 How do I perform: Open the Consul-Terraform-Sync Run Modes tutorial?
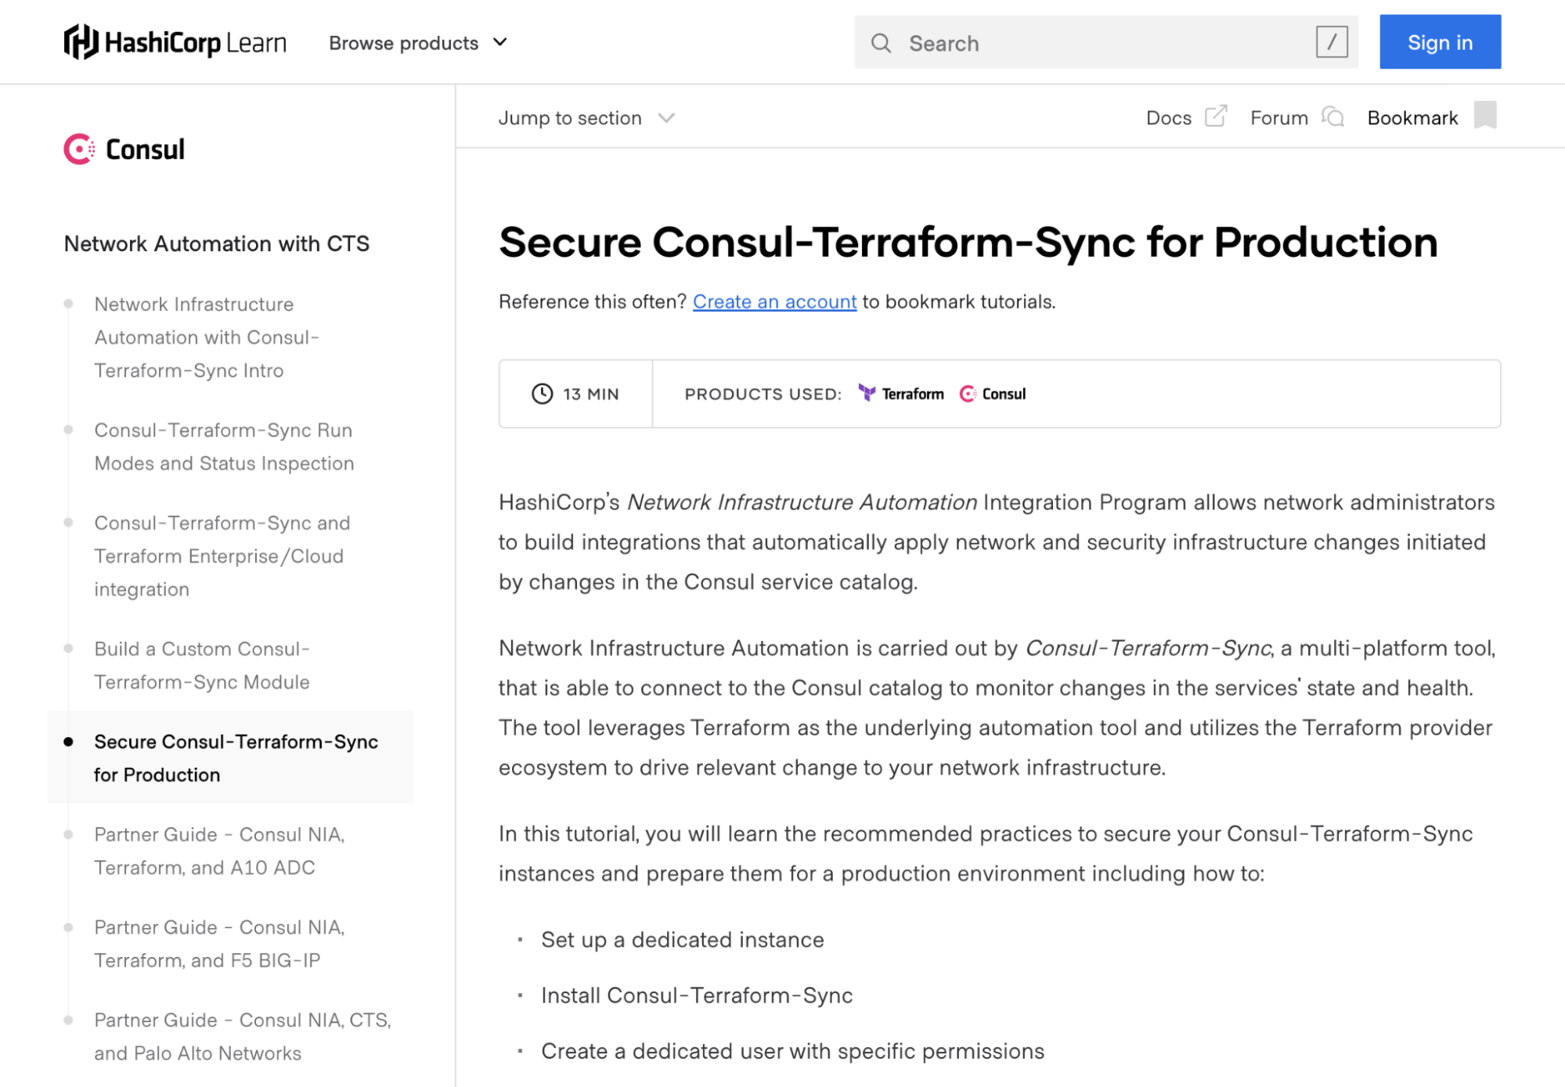pyautogui.click(x=224, y=446)
